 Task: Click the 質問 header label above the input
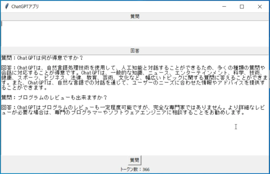(135, 16)
